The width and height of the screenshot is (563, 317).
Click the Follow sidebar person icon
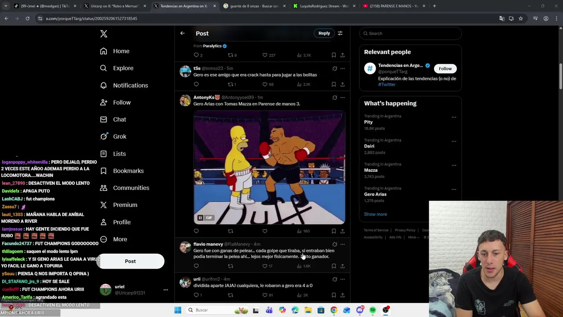tap(103, 103)
